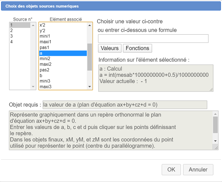Click the element list scrollbar thumb
This screenshot has height=182, width=222.
click(90, 57)
